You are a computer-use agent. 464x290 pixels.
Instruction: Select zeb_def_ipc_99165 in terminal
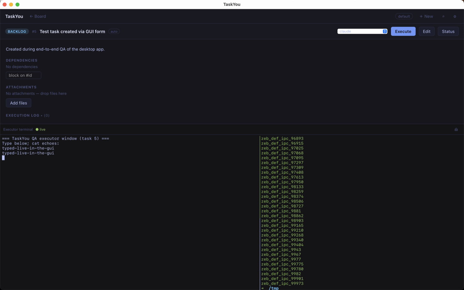pos(282,226)
